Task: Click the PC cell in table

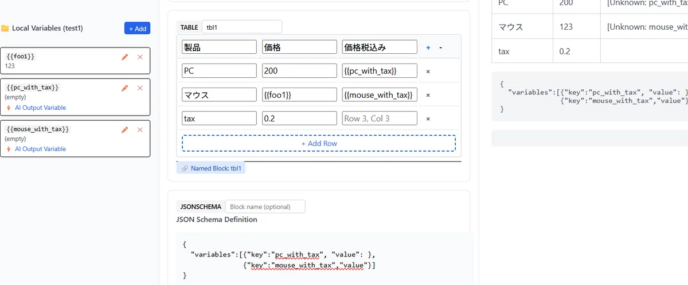Action: coord(219,71)
